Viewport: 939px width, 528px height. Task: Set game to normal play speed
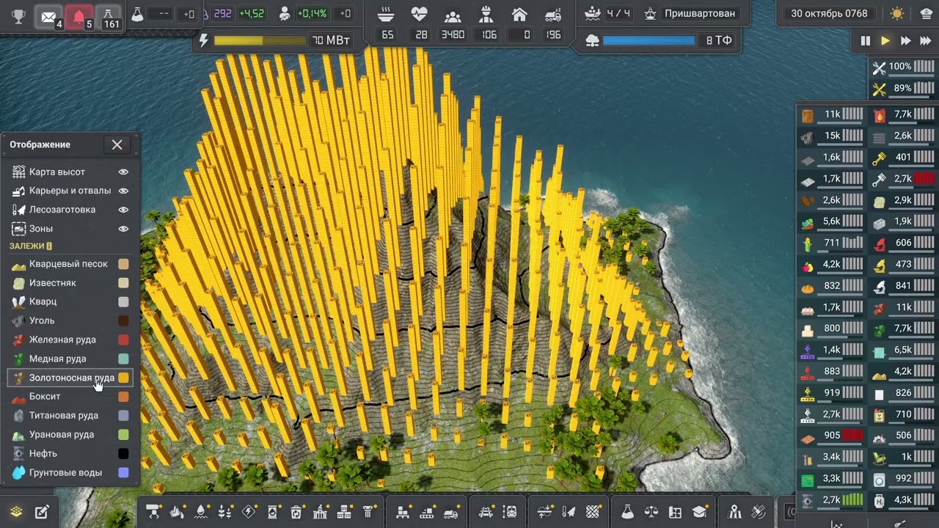coord(885,41)
